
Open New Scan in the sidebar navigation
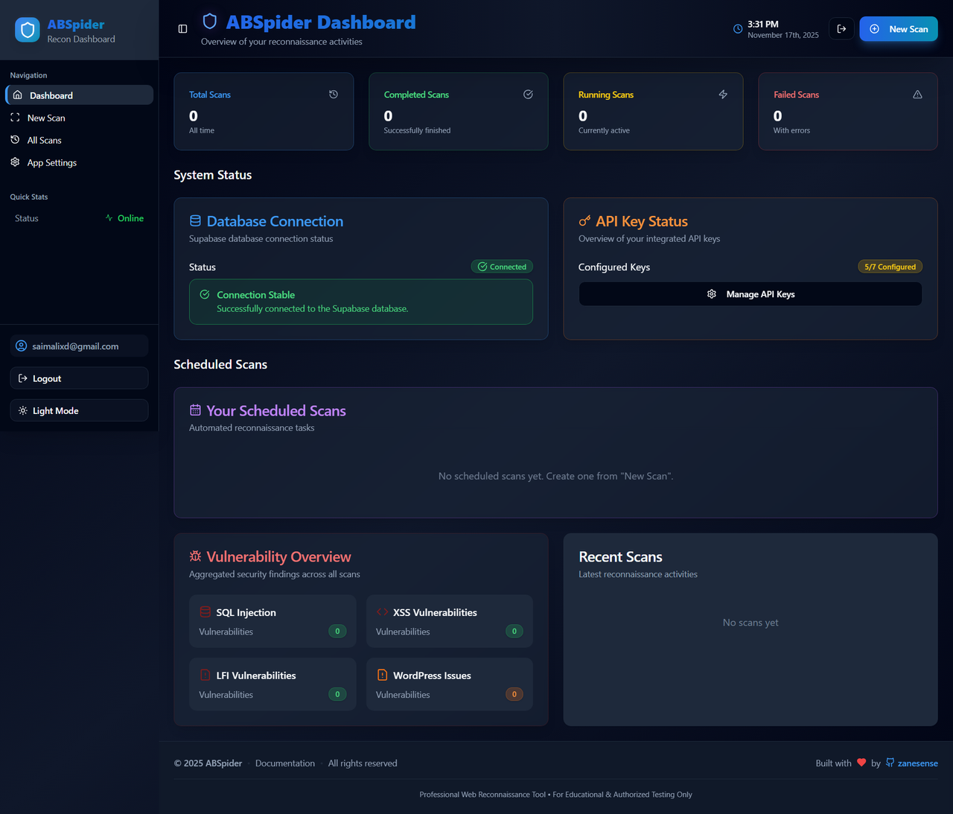click(x=79, y=118)
